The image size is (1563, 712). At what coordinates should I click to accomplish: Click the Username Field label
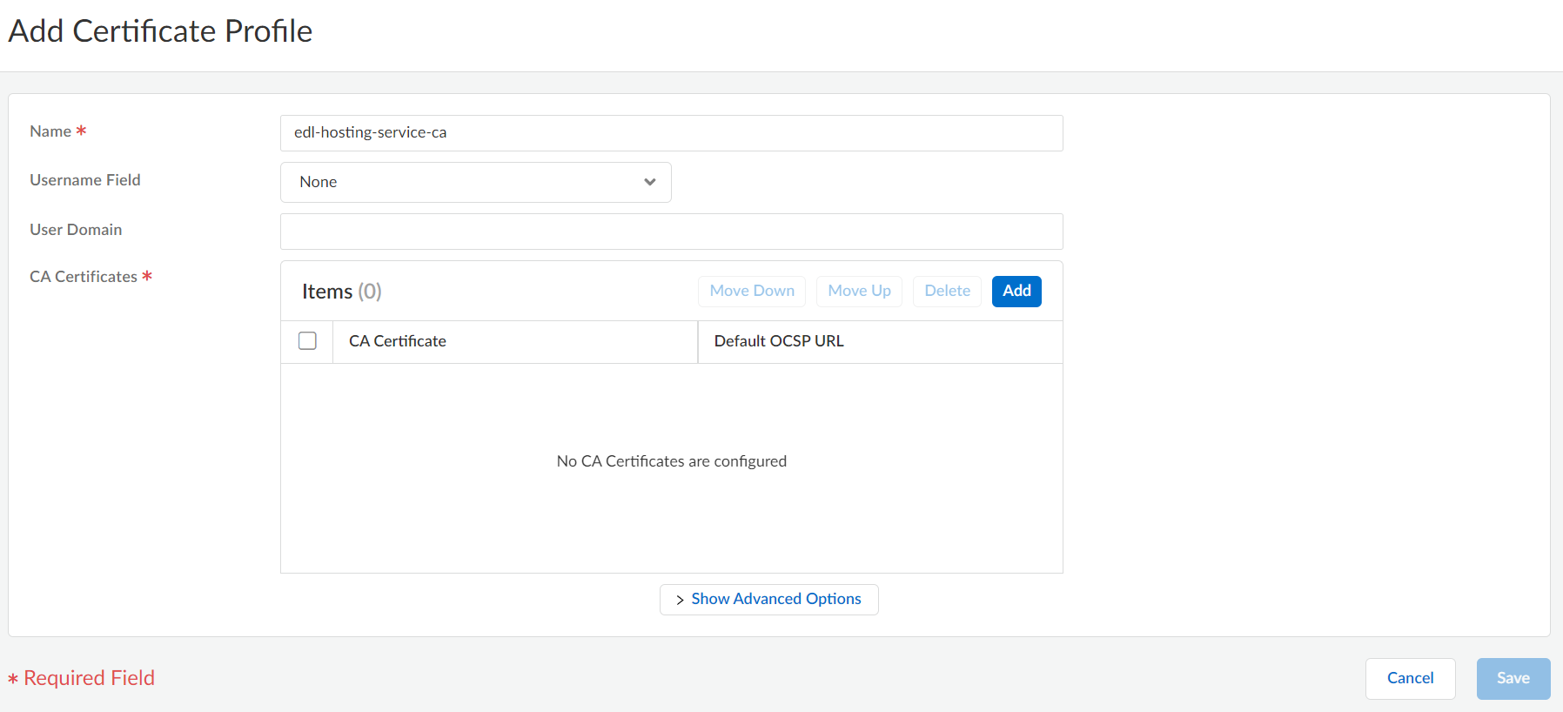(x=85, y=180)
